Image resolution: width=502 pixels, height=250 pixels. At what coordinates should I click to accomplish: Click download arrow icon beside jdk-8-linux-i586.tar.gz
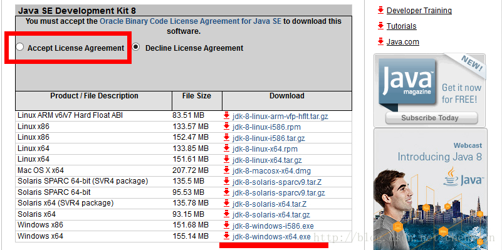[227, 138]
